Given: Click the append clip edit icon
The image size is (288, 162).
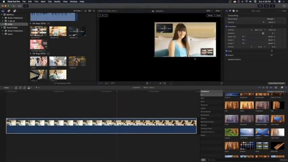Looking at the screenshot, I should point(25,88).
